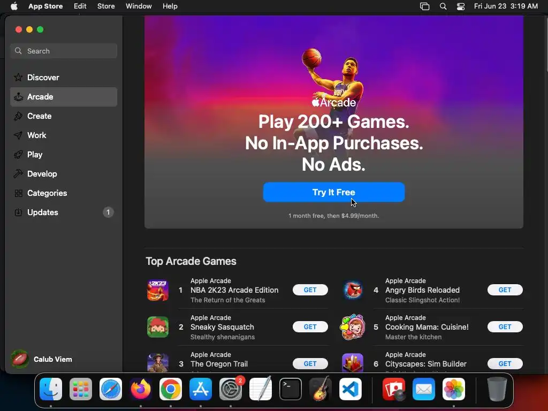This screenshot has width=548, height=411.
Task: Open System Settings from the Dock
Action: (x=231, y=389)
